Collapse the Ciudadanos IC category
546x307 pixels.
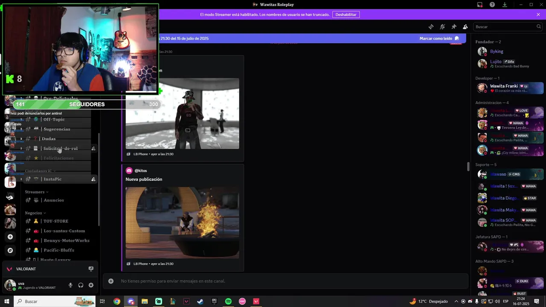point(40,171)
